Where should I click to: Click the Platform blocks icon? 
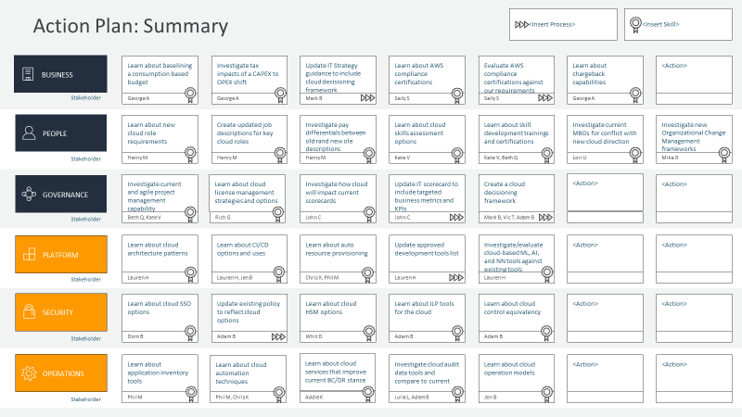click(x=28, y=255)
